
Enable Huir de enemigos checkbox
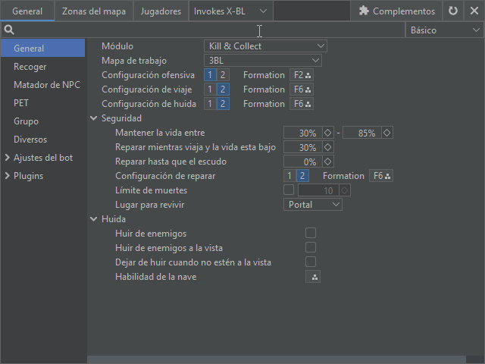311,234
